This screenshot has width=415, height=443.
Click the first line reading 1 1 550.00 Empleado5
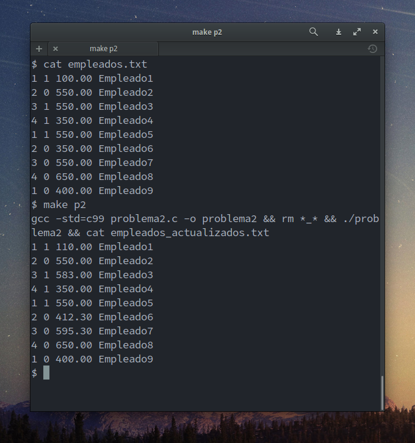pyautogui.click(x=92, y=135)
